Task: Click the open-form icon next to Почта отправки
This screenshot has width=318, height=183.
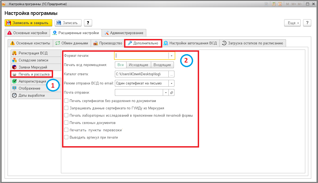Action: [171, 93]
